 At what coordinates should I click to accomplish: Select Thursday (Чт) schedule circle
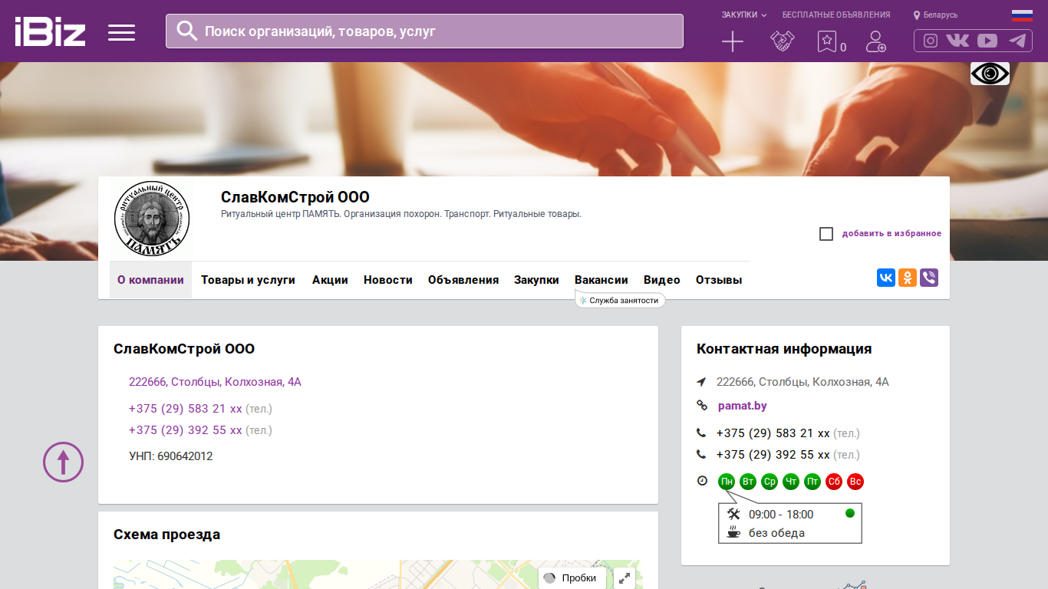point(791,482)
